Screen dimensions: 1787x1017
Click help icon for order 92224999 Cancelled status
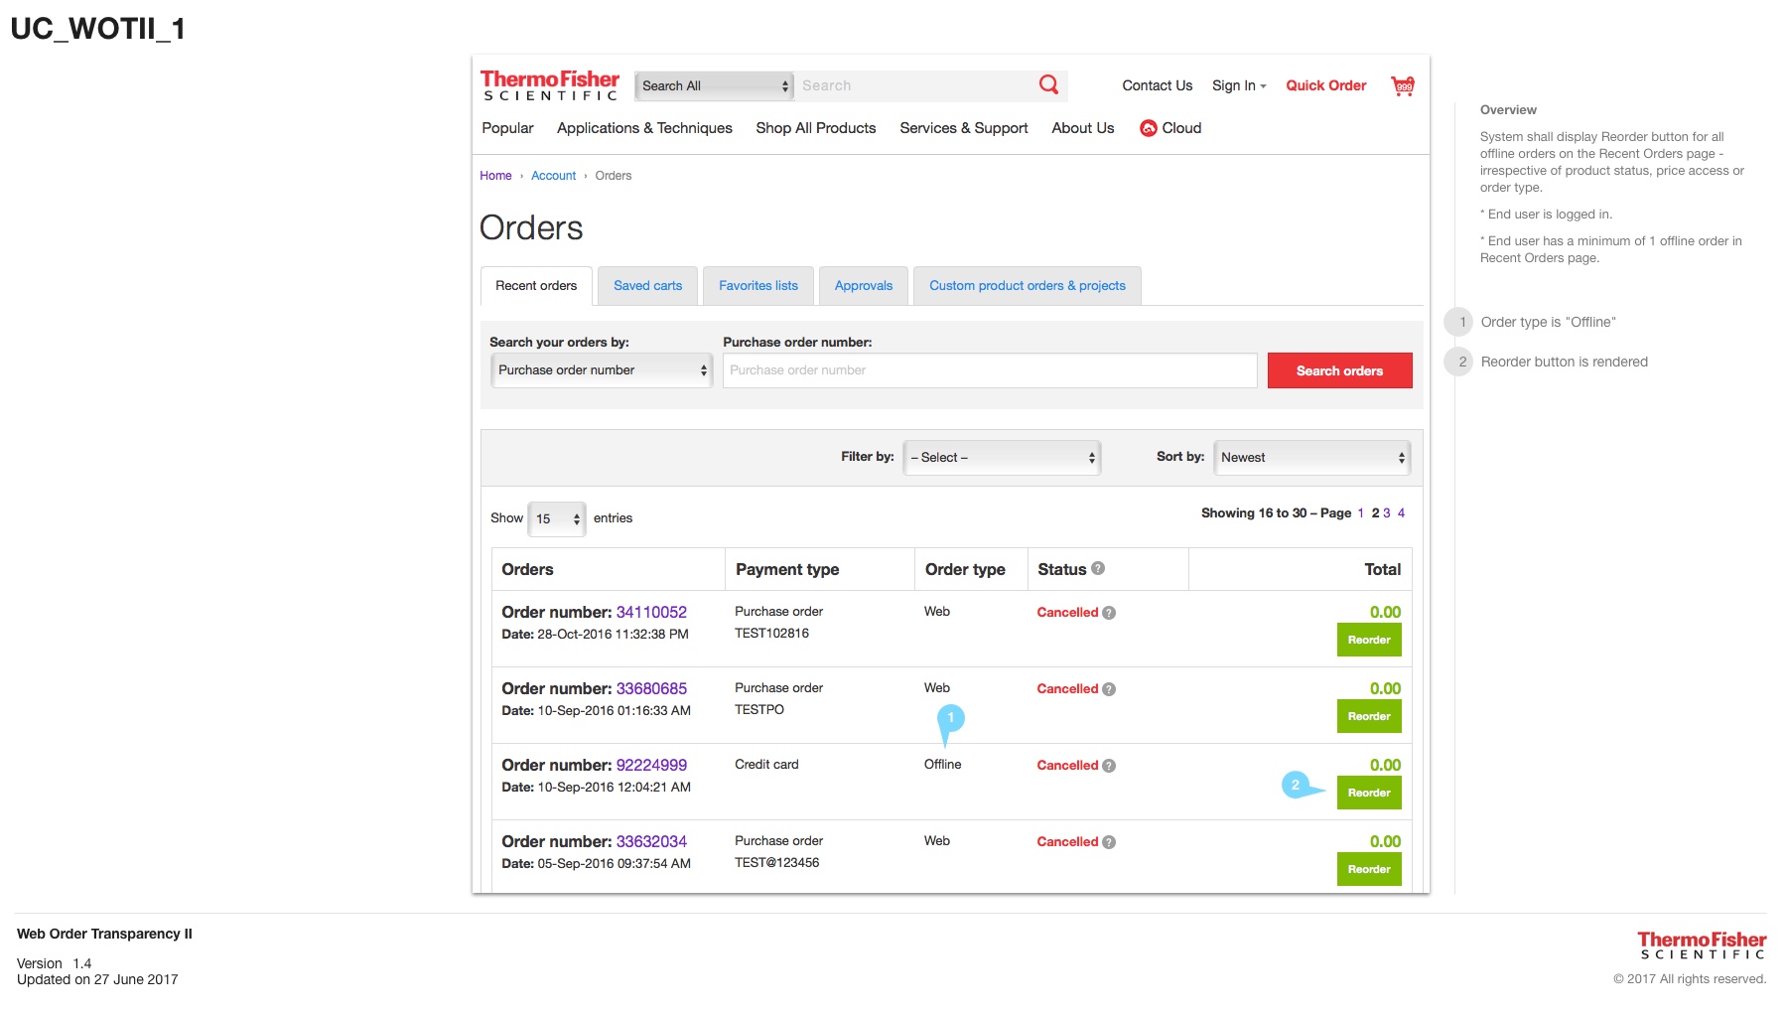(1109, 766)
